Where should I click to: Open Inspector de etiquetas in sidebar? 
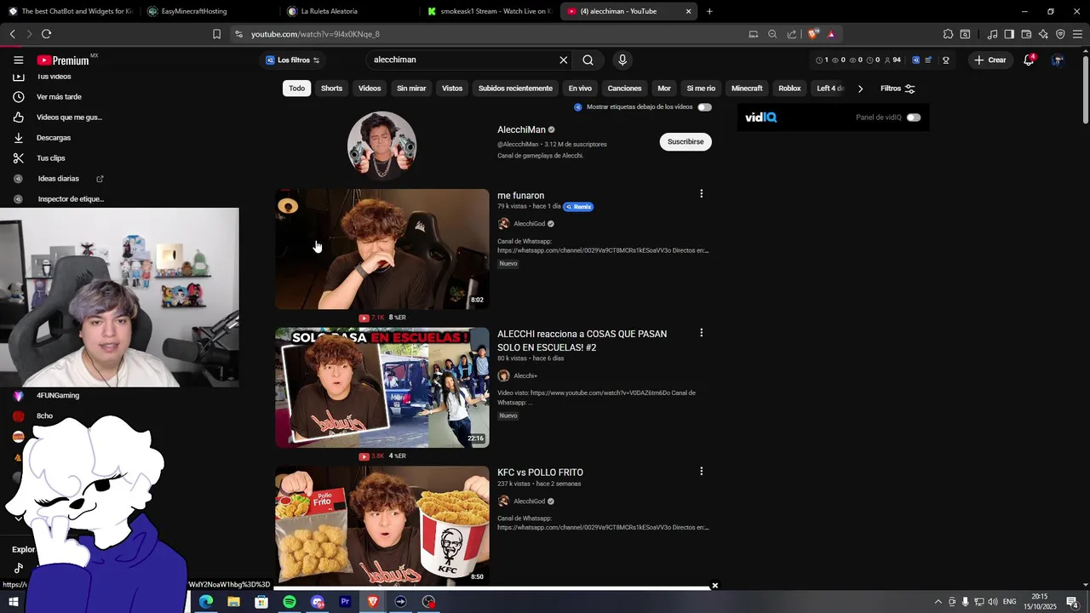[x=71, y=199]
